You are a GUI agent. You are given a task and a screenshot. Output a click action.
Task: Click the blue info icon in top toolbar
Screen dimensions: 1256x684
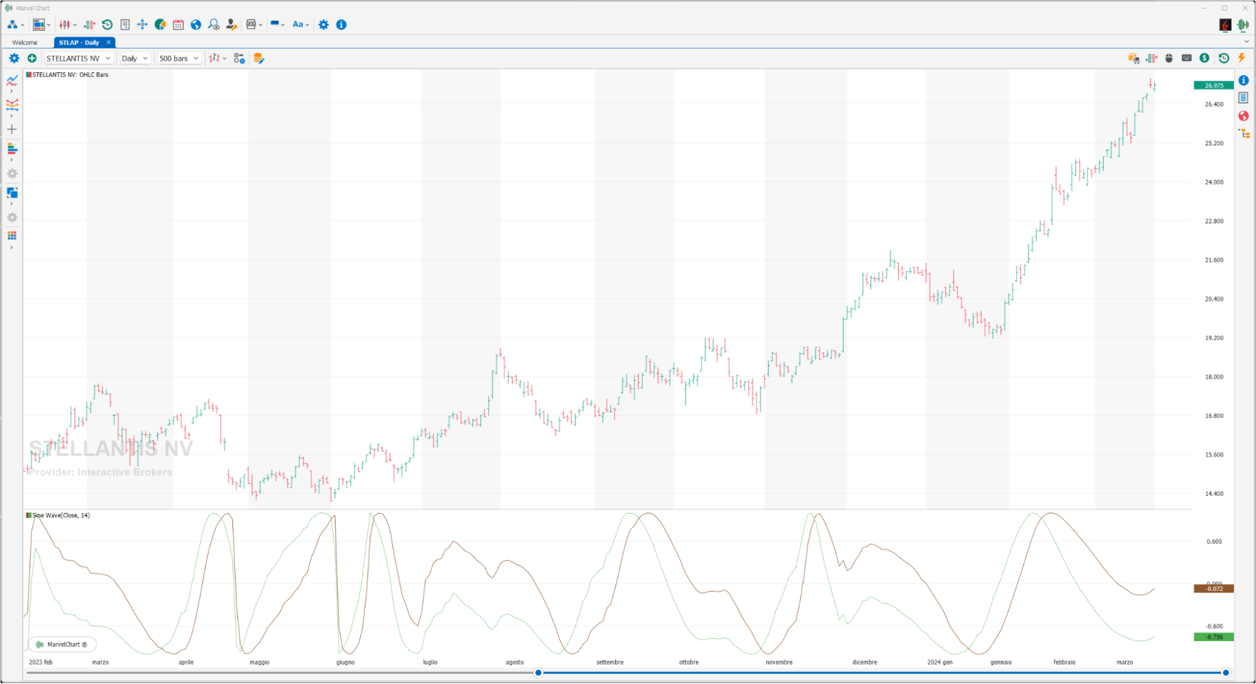click(x=341, y=25)
